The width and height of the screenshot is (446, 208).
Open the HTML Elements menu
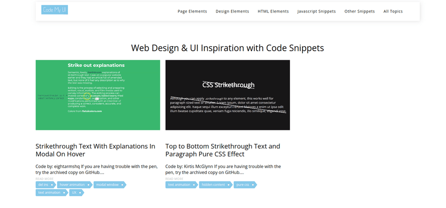coord(273,11)
